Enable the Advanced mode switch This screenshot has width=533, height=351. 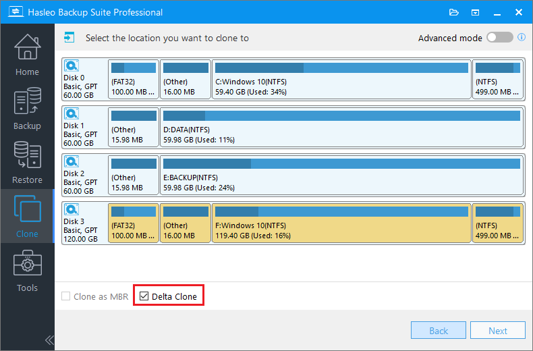click(500, 38)
